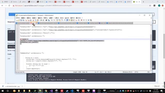Expand the downloaded jpg item chevron

click(22, 86)
